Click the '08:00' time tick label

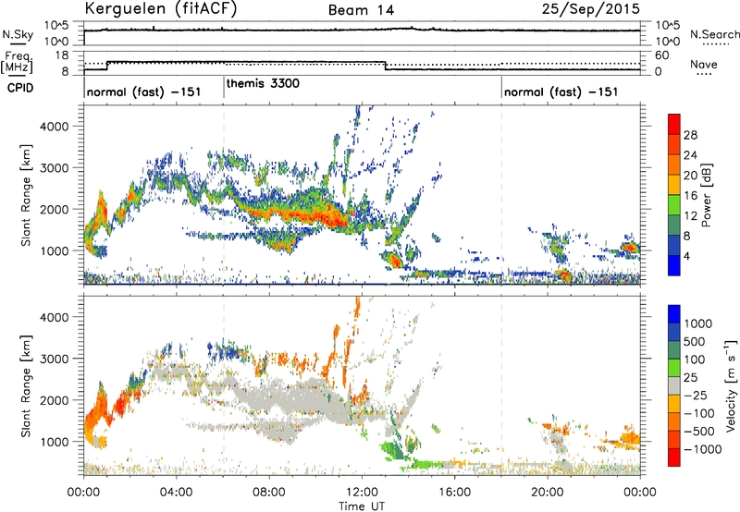pyautogui.click(x=268, y=493)
